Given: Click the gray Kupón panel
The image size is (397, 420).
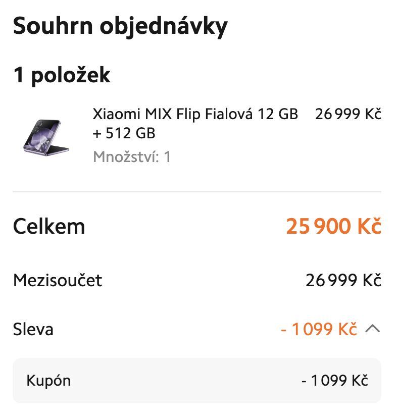Looking at the screenshot, I should [199, 381].
